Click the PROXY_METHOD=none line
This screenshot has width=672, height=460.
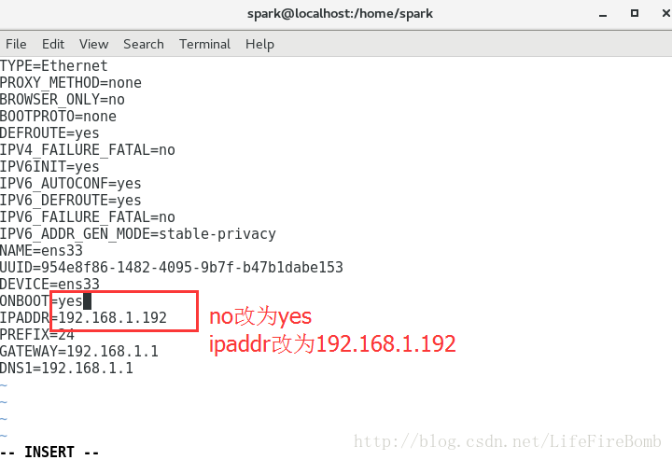(x=71, y=83)
